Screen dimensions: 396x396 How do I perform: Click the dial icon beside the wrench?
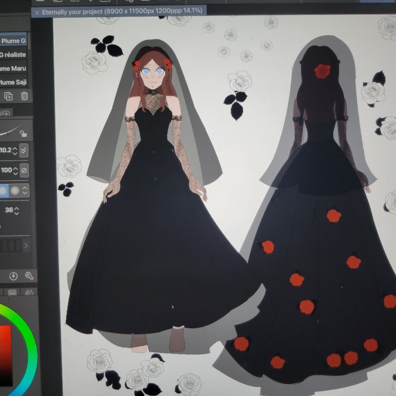click(13, 276)
